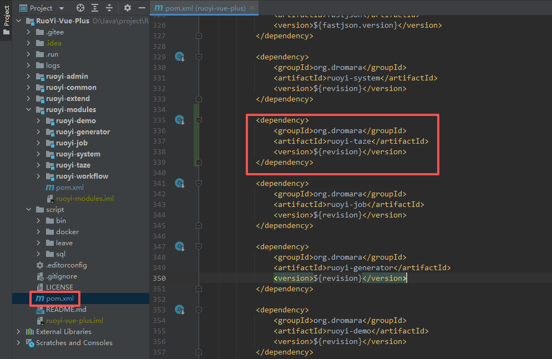Select pom.xml under ruoyi-modules
The height and width of the screenshot is (359, 552).
click(x=70, y=187)
